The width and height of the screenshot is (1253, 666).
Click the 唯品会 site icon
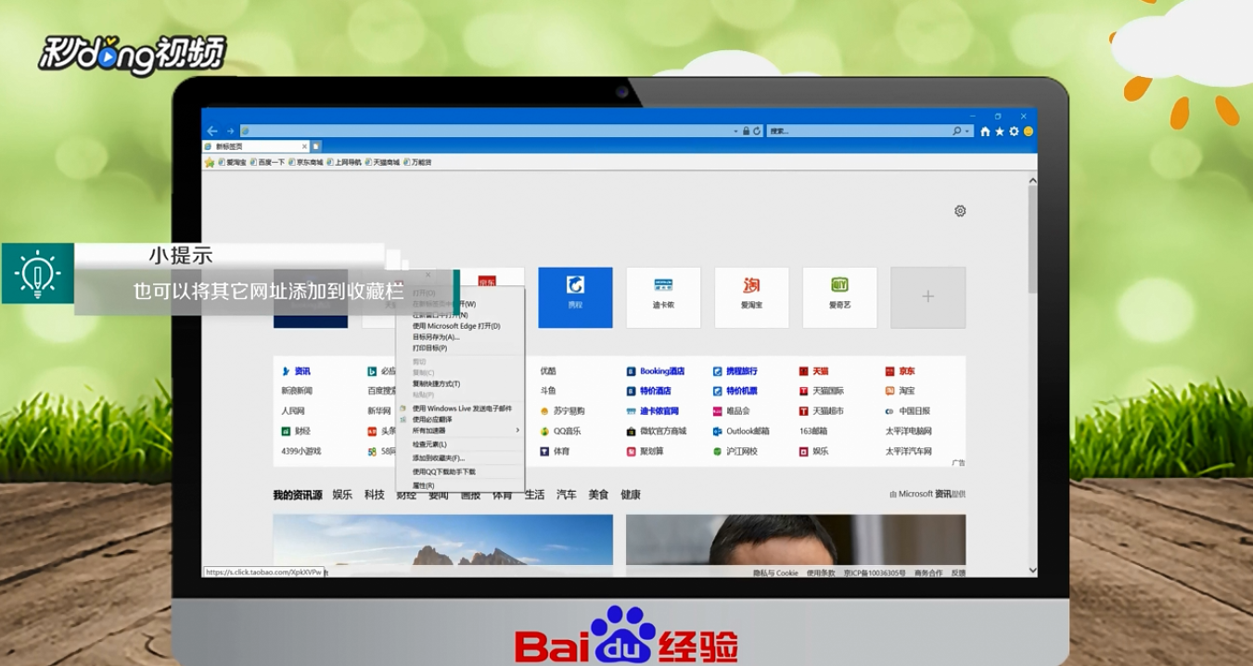tap(718, 411)
